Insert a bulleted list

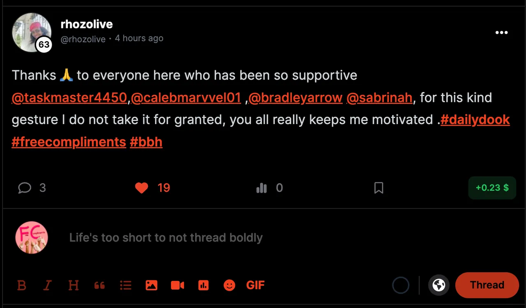(x=125, y=285)
